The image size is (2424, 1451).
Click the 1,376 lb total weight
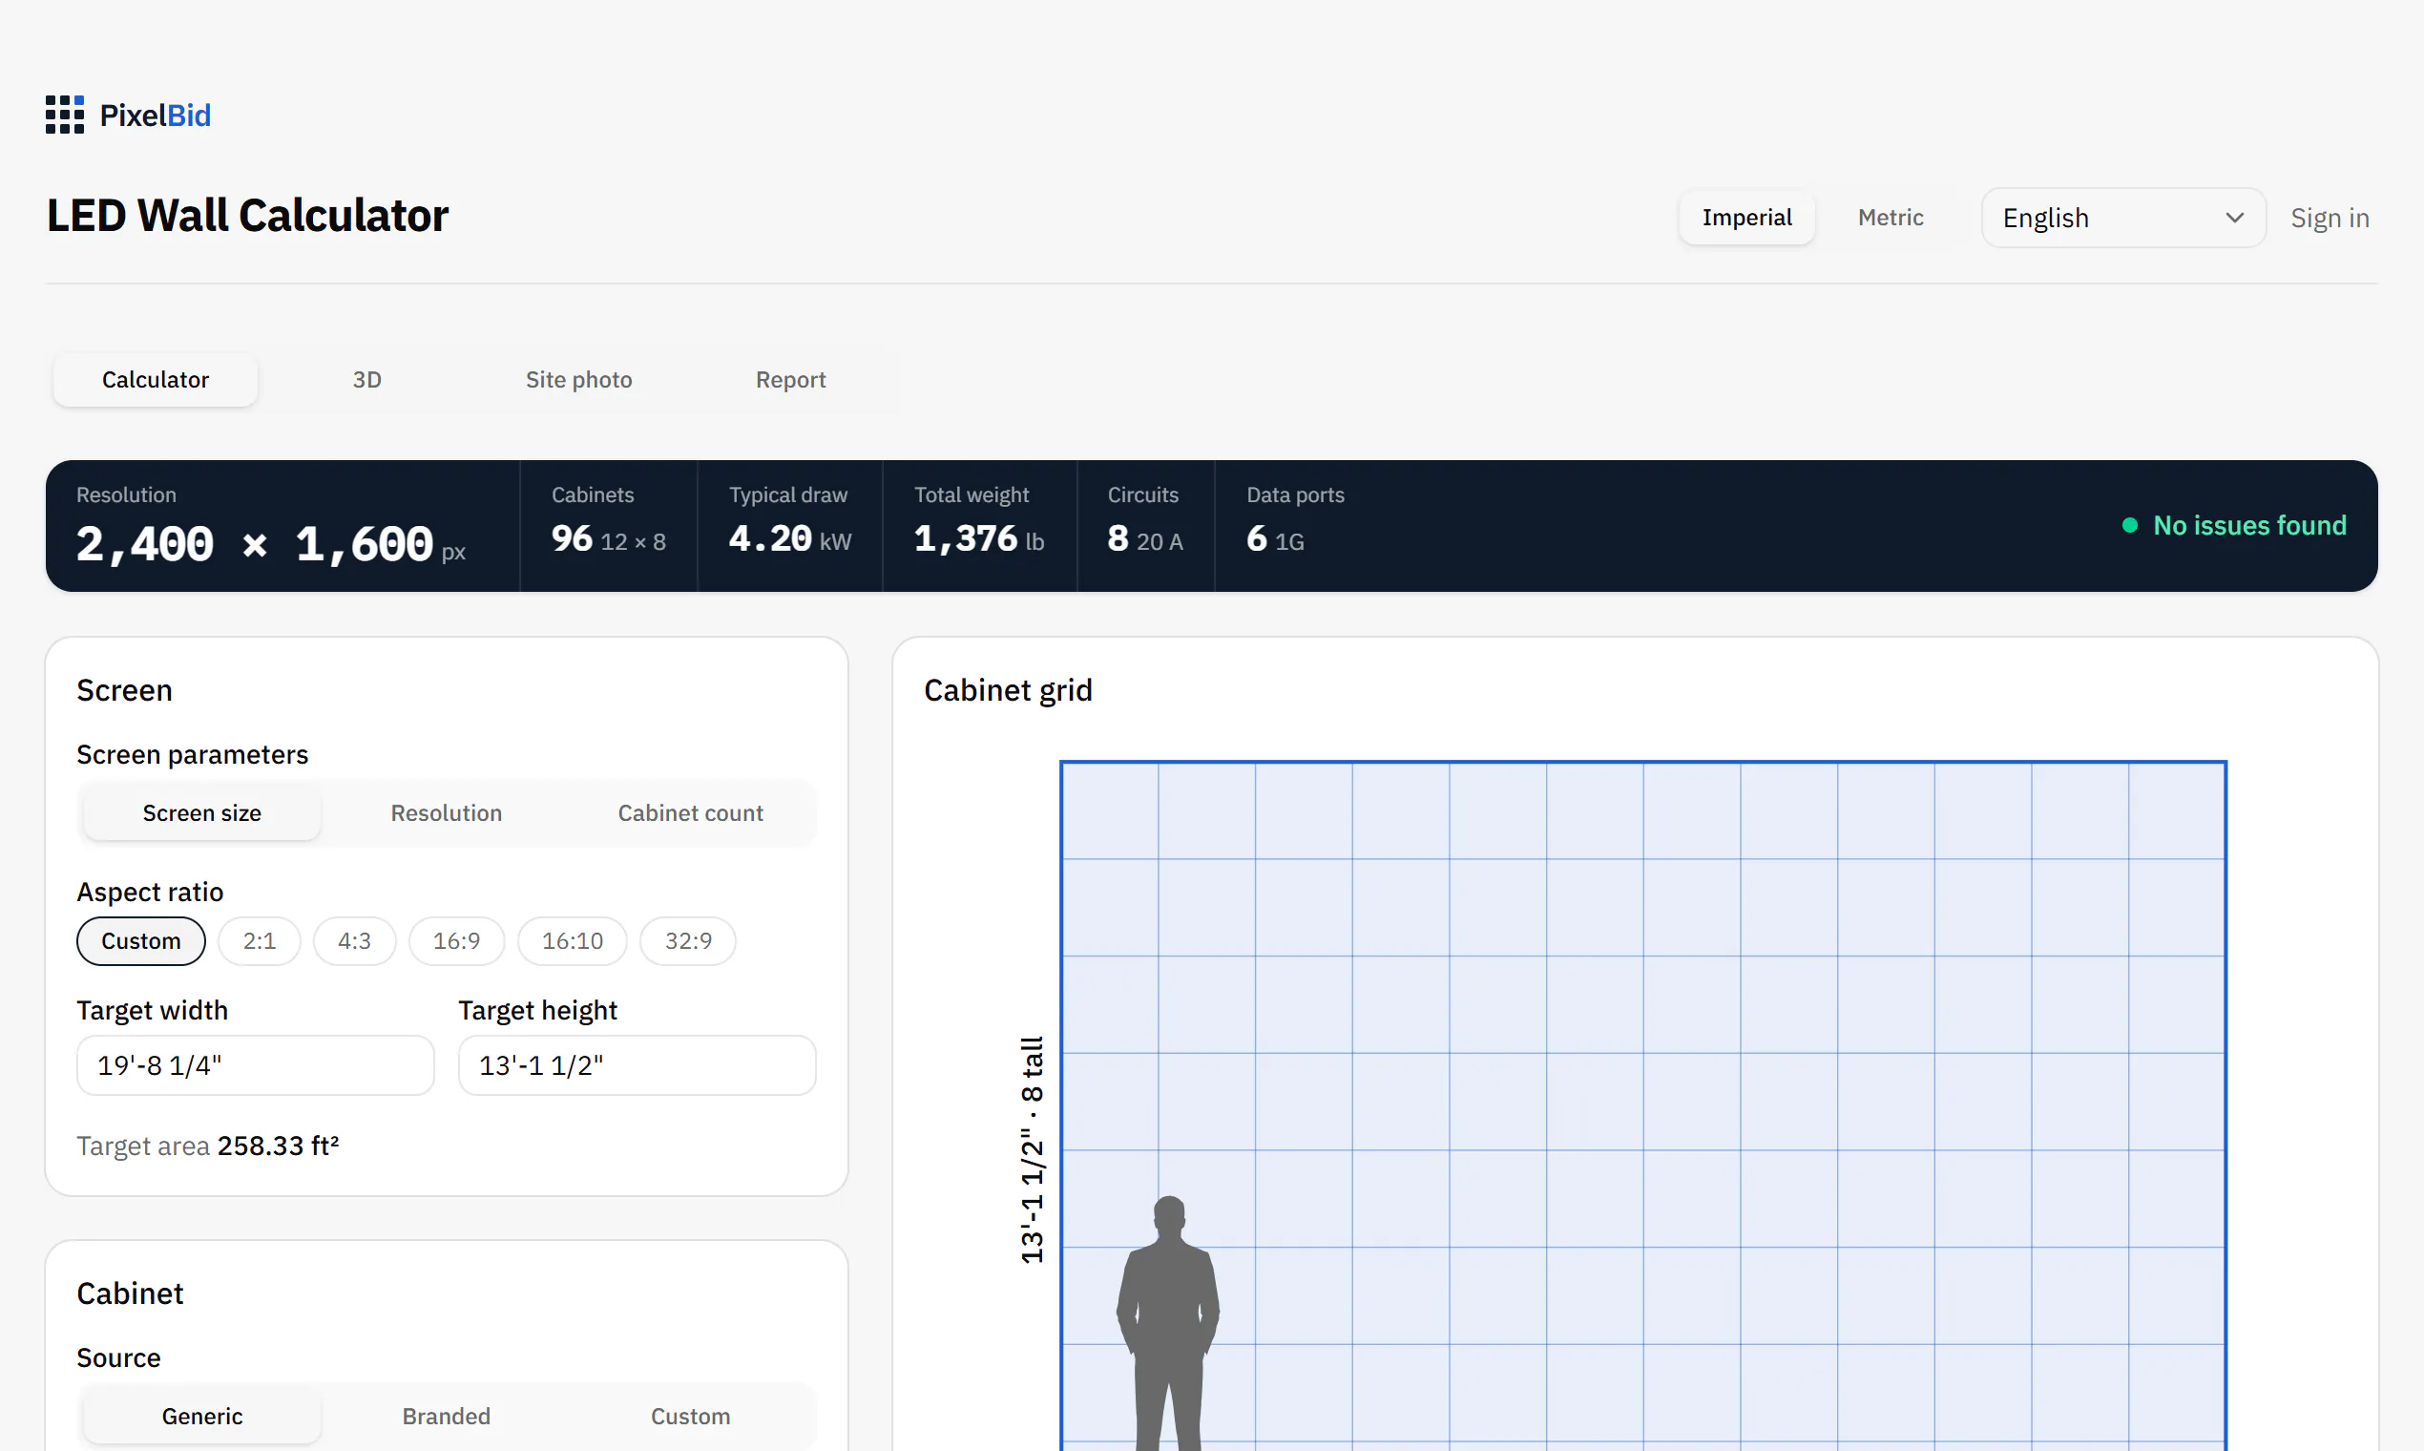[978, 538]
